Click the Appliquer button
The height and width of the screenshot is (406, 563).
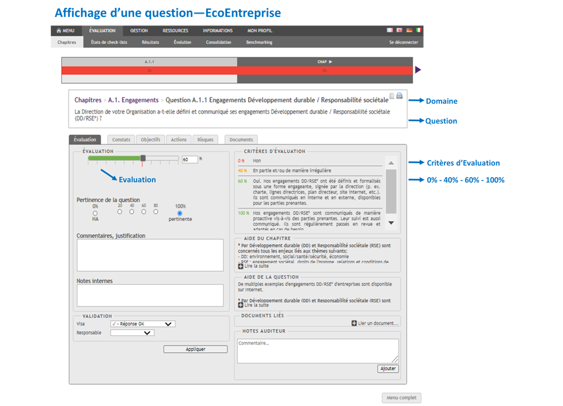195,349
